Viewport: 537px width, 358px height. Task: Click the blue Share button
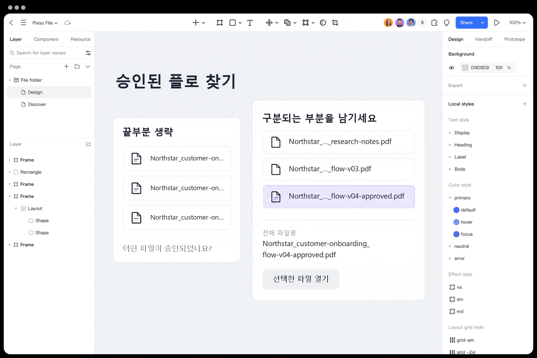pyautogui.click(x=466, y=23)
